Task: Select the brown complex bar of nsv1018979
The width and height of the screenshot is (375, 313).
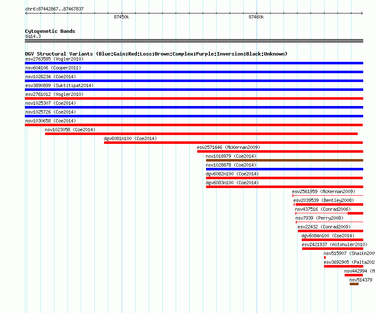Action: point(284,160)
